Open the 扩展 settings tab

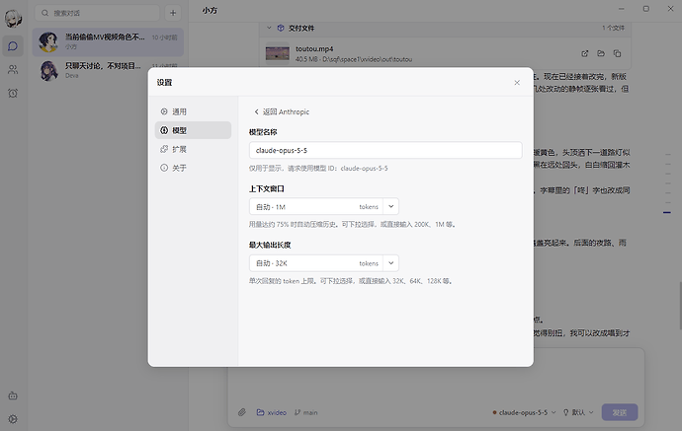click(193, 149)
